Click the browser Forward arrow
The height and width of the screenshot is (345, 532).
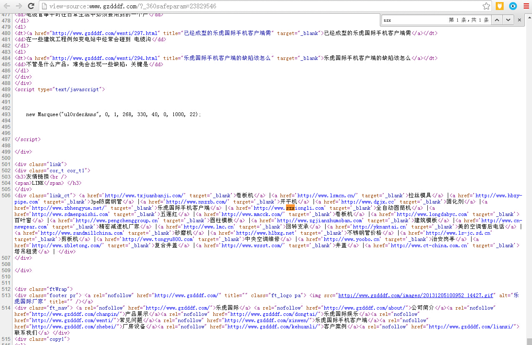pyautogui.click(x=19, y=6)
